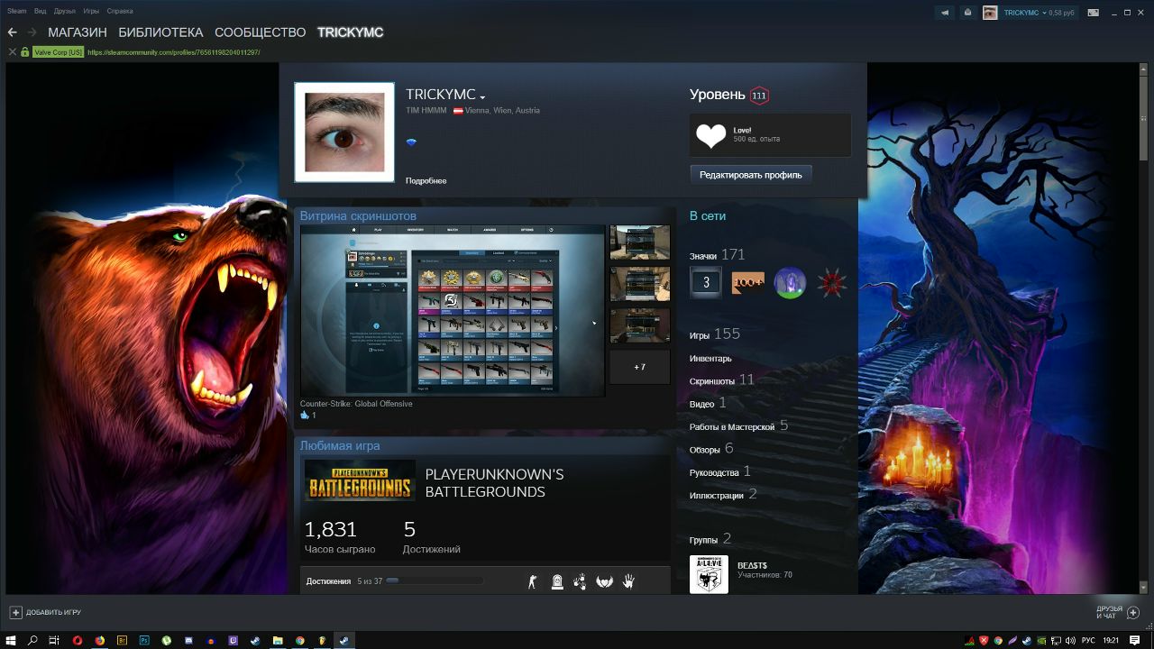Click the Austria flag icon
This screenshot has height=649, width=1154.
point(458,111)
